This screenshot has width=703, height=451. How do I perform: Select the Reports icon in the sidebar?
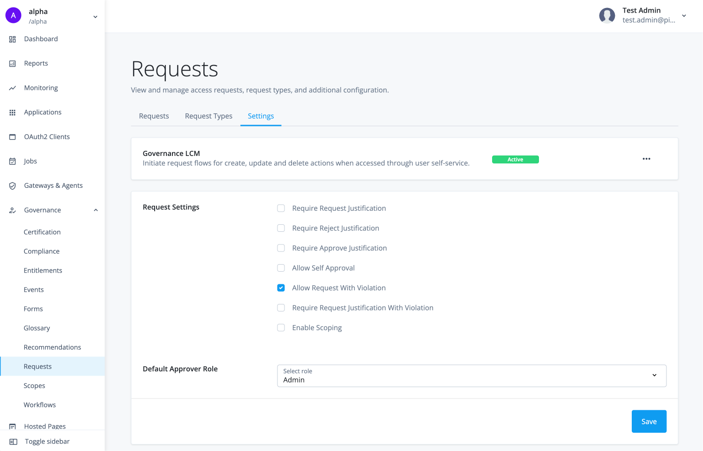[x=13, y=63]
